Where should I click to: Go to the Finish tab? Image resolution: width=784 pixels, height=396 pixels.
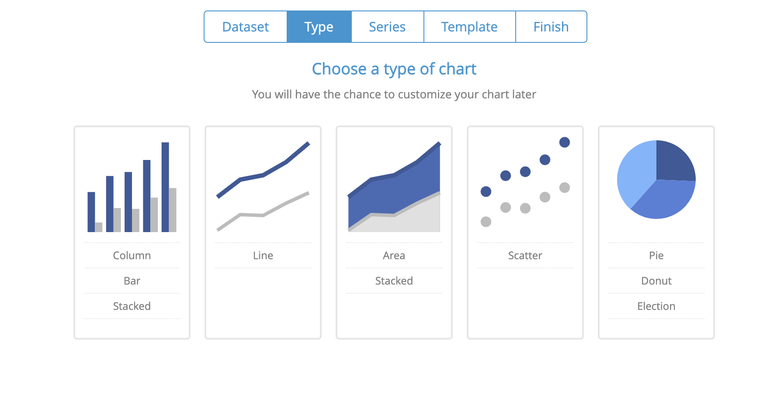pyautogui.click(x=551, y=27)
